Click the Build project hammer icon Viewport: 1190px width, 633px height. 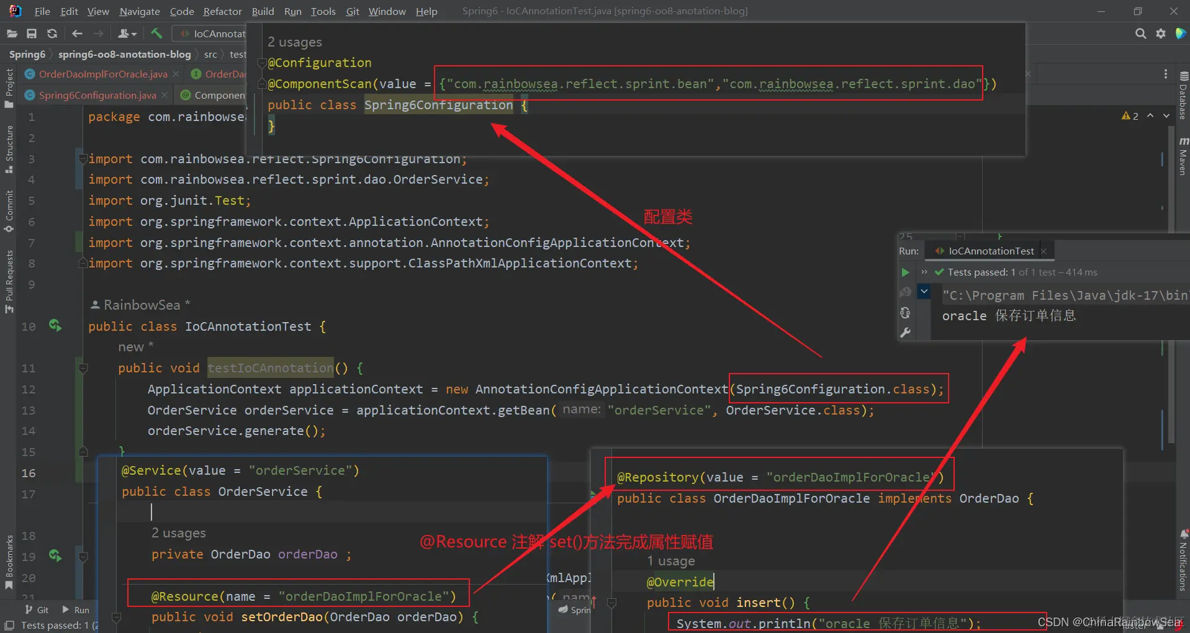pyautogui.click(x=156, y=34)
